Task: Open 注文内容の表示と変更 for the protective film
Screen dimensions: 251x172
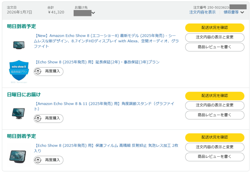Action: 215,147
